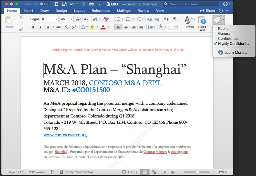Click the Paste clipboard icon
Screen dimensions: 256x176
click(x=8, y=20)
